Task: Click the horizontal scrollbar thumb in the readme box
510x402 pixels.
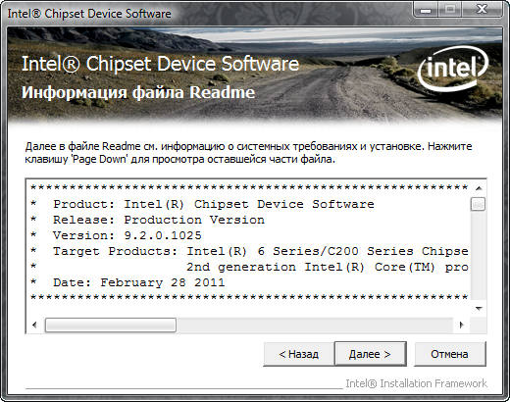Action: (111, 325)
